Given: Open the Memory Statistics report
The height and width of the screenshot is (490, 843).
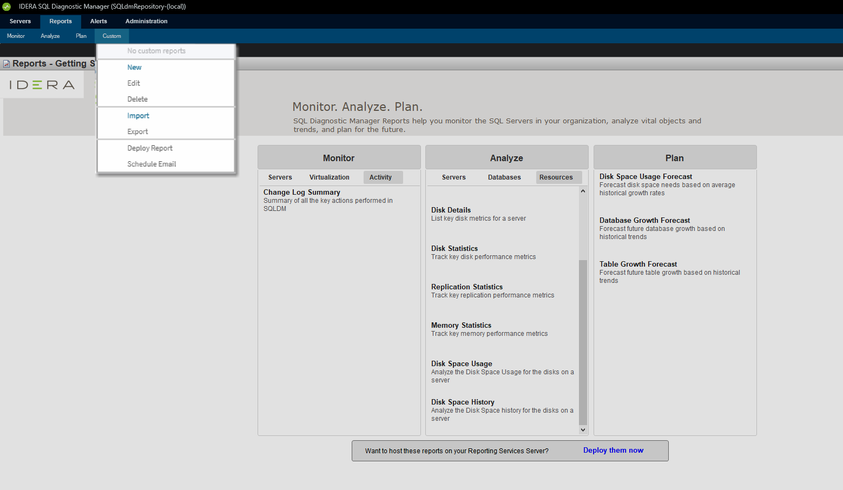Looking at the screenshot, I should point(461,325).
